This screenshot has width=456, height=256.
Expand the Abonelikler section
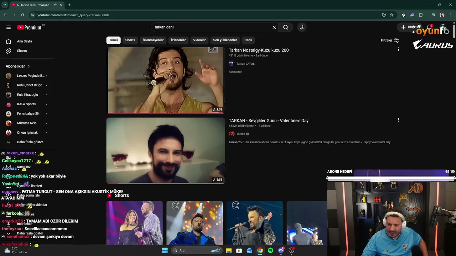point(18,66)
